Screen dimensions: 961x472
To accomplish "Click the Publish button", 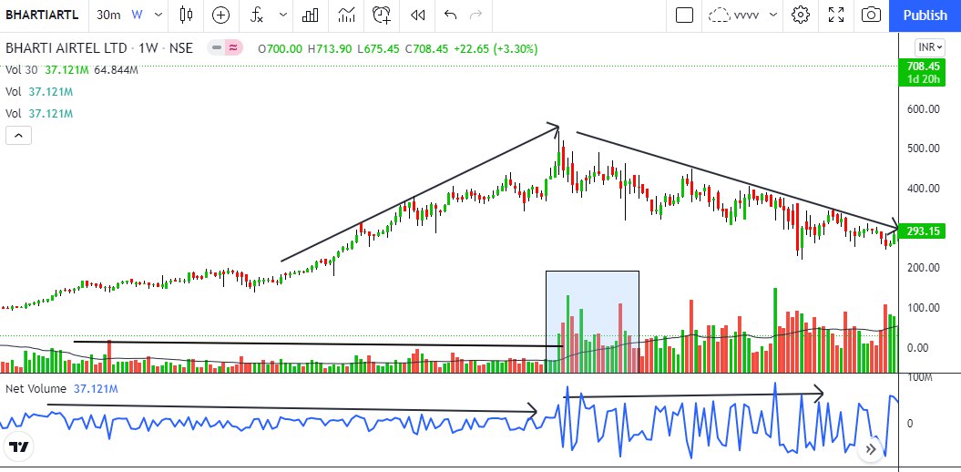I will click(925, 15).
